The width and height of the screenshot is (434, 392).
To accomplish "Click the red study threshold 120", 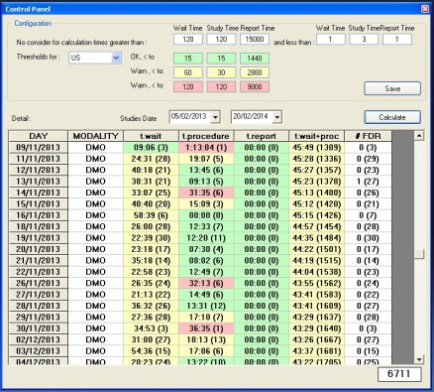I will [x=221, y=87].
